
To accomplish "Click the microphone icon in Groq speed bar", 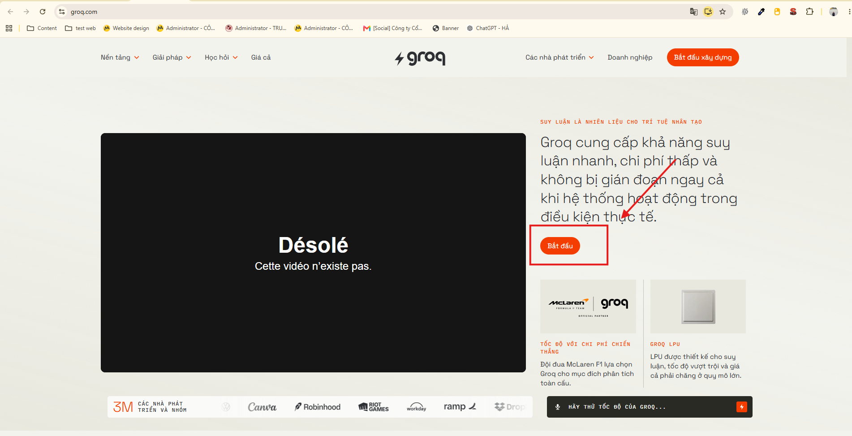I will [558, 407].
